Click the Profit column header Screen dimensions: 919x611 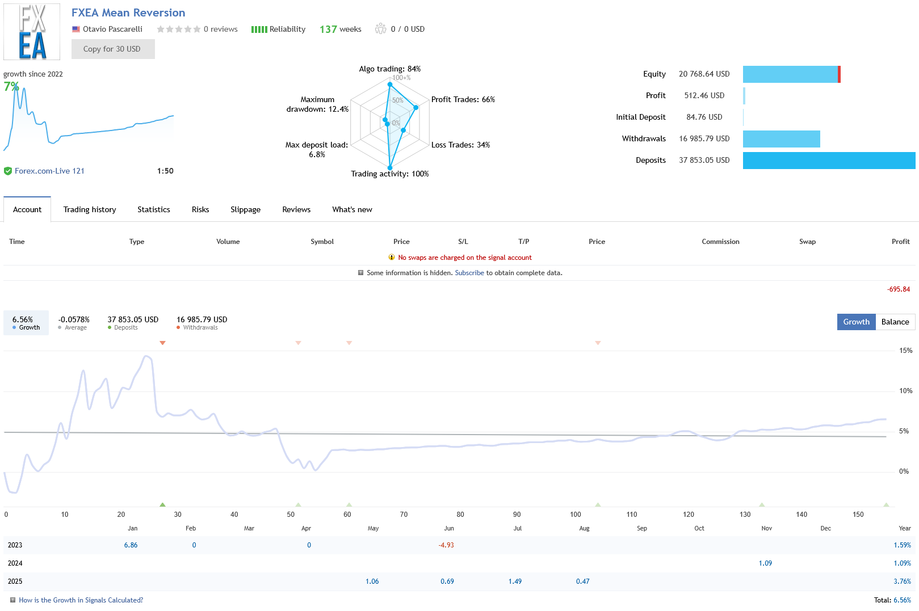tap(901, 242)
